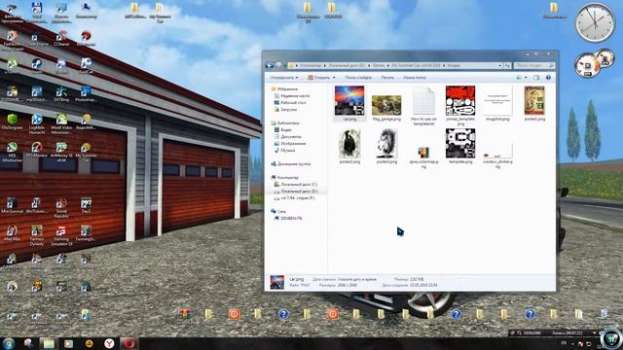Open the LogMeIn Hamachi desktop shortcut
Image resolution: width=623 pixels, height=350 pixels.
click(x=37, y=123)
